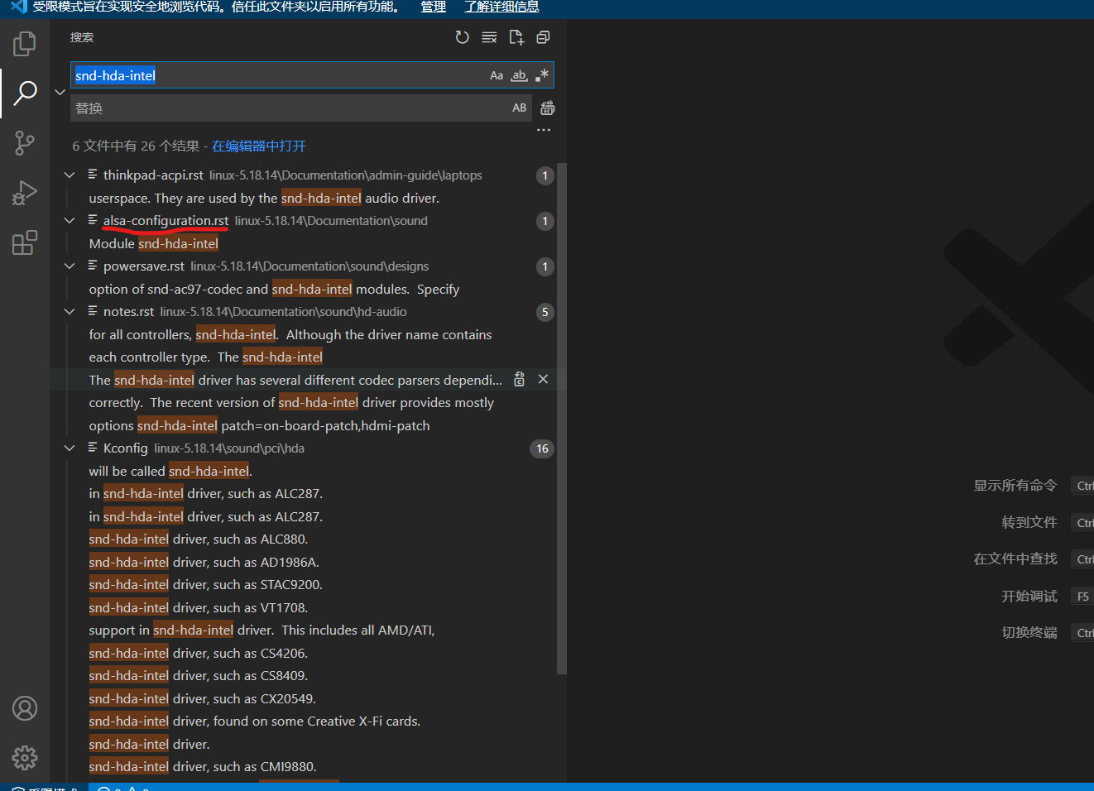Open Run and Debug view
1094x791 pixels.
[25, 193]
